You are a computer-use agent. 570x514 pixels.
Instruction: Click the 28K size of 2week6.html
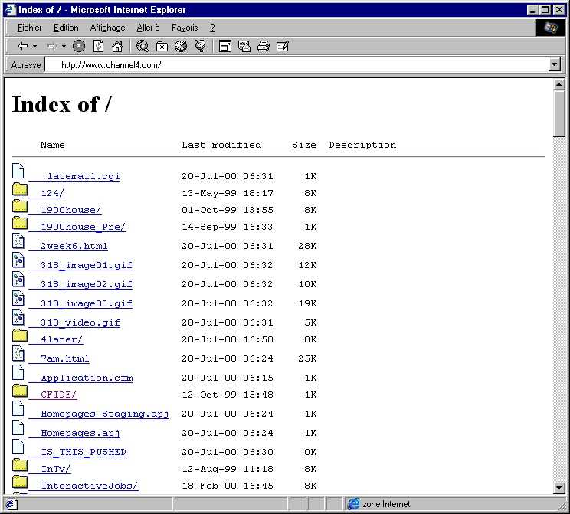pos(307,246)
